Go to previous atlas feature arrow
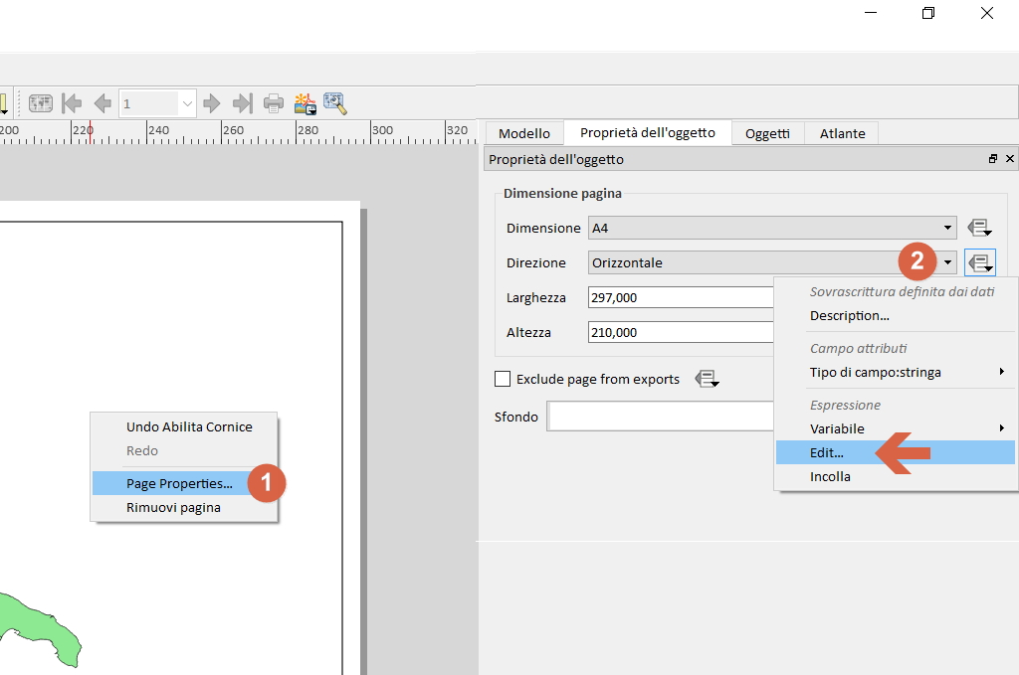 102,102
